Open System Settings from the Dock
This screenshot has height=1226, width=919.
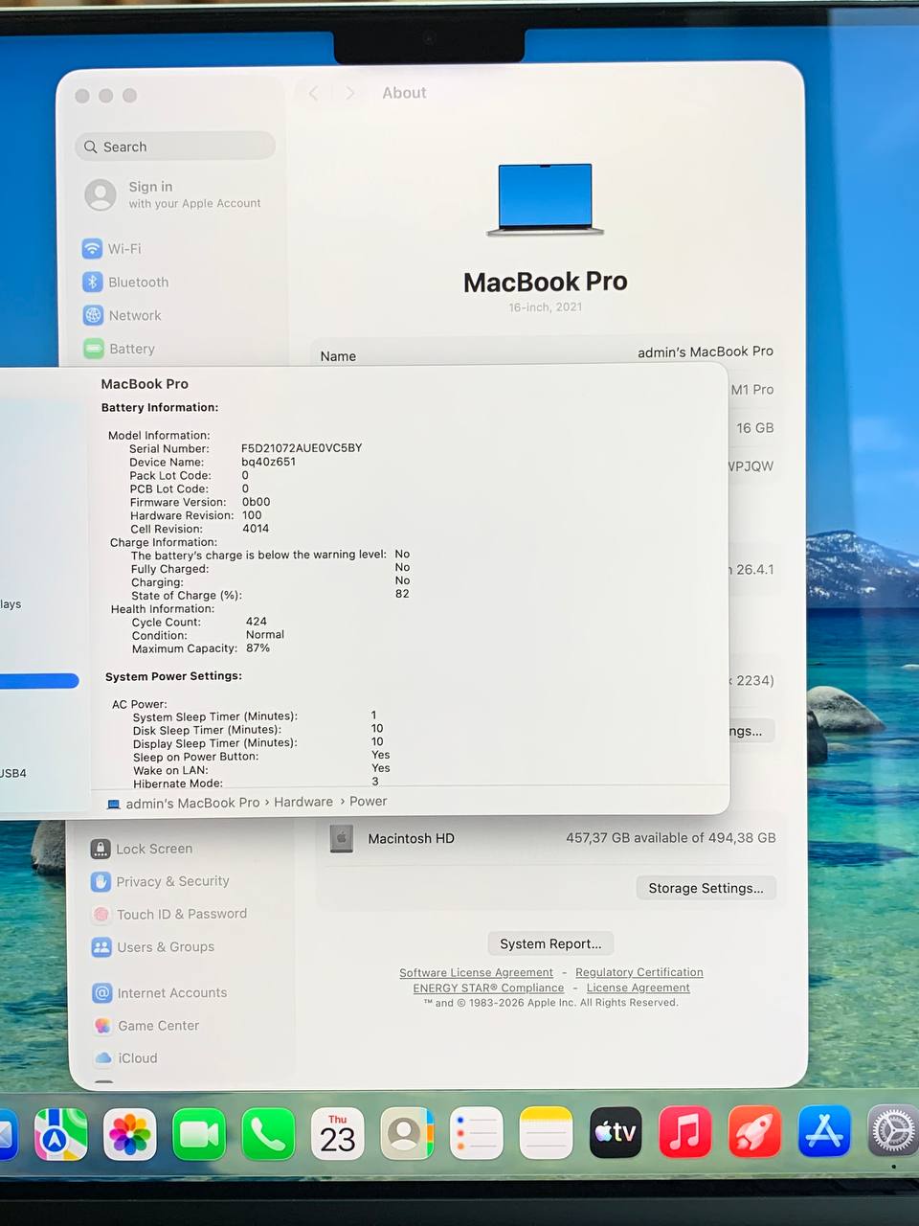point(893,1131)
